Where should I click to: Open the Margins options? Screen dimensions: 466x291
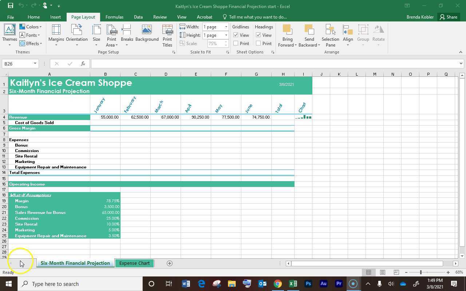tap(56, 35)
